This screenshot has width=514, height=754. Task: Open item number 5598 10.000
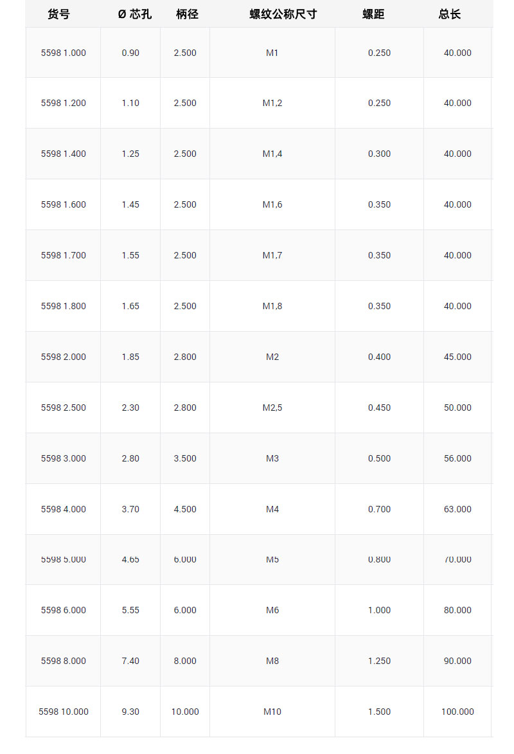point(64,712)
